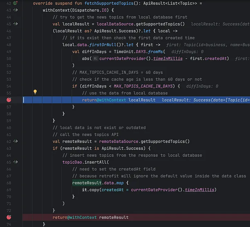250x227 pixels.
Task: Disable the breakpoint on line 73
Action: (x=9, y=217)
